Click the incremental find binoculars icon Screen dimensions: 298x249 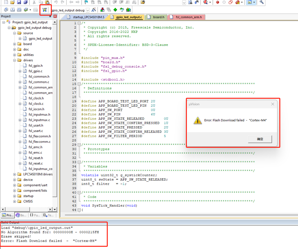pos(197,2)
